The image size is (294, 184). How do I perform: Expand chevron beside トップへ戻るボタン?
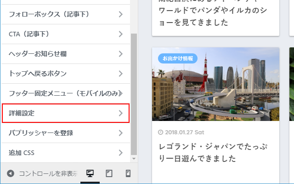click(x=121, y=74)
